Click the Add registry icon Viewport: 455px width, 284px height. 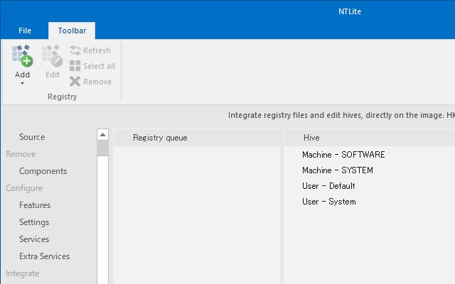[x=22, y=55]
